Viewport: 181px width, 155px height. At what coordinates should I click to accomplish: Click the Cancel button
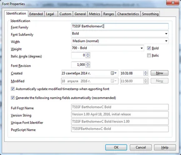(141, 147)
